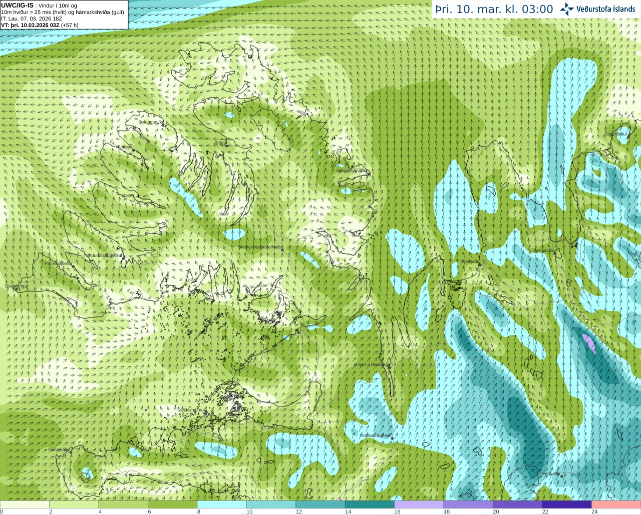
Task: Select the 4–6 m/s green legend swatch
Action: [123, 504]
